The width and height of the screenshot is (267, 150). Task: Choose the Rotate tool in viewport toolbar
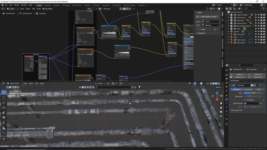[x=4, y=107]
